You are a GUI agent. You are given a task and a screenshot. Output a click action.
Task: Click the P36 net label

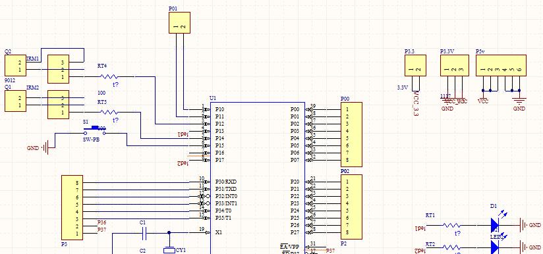pyautogui.click(x=101, y=222)
